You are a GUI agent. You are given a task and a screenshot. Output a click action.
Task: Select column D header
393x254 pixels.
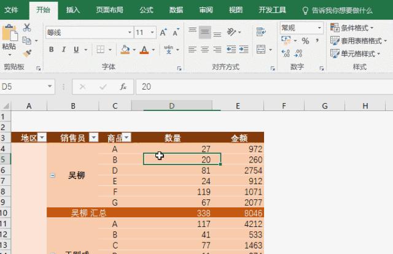(x=172, y=106)
